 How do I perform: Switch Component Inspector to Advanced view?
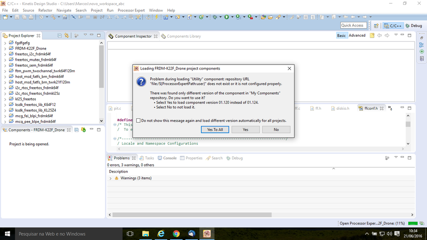(357, 35)
